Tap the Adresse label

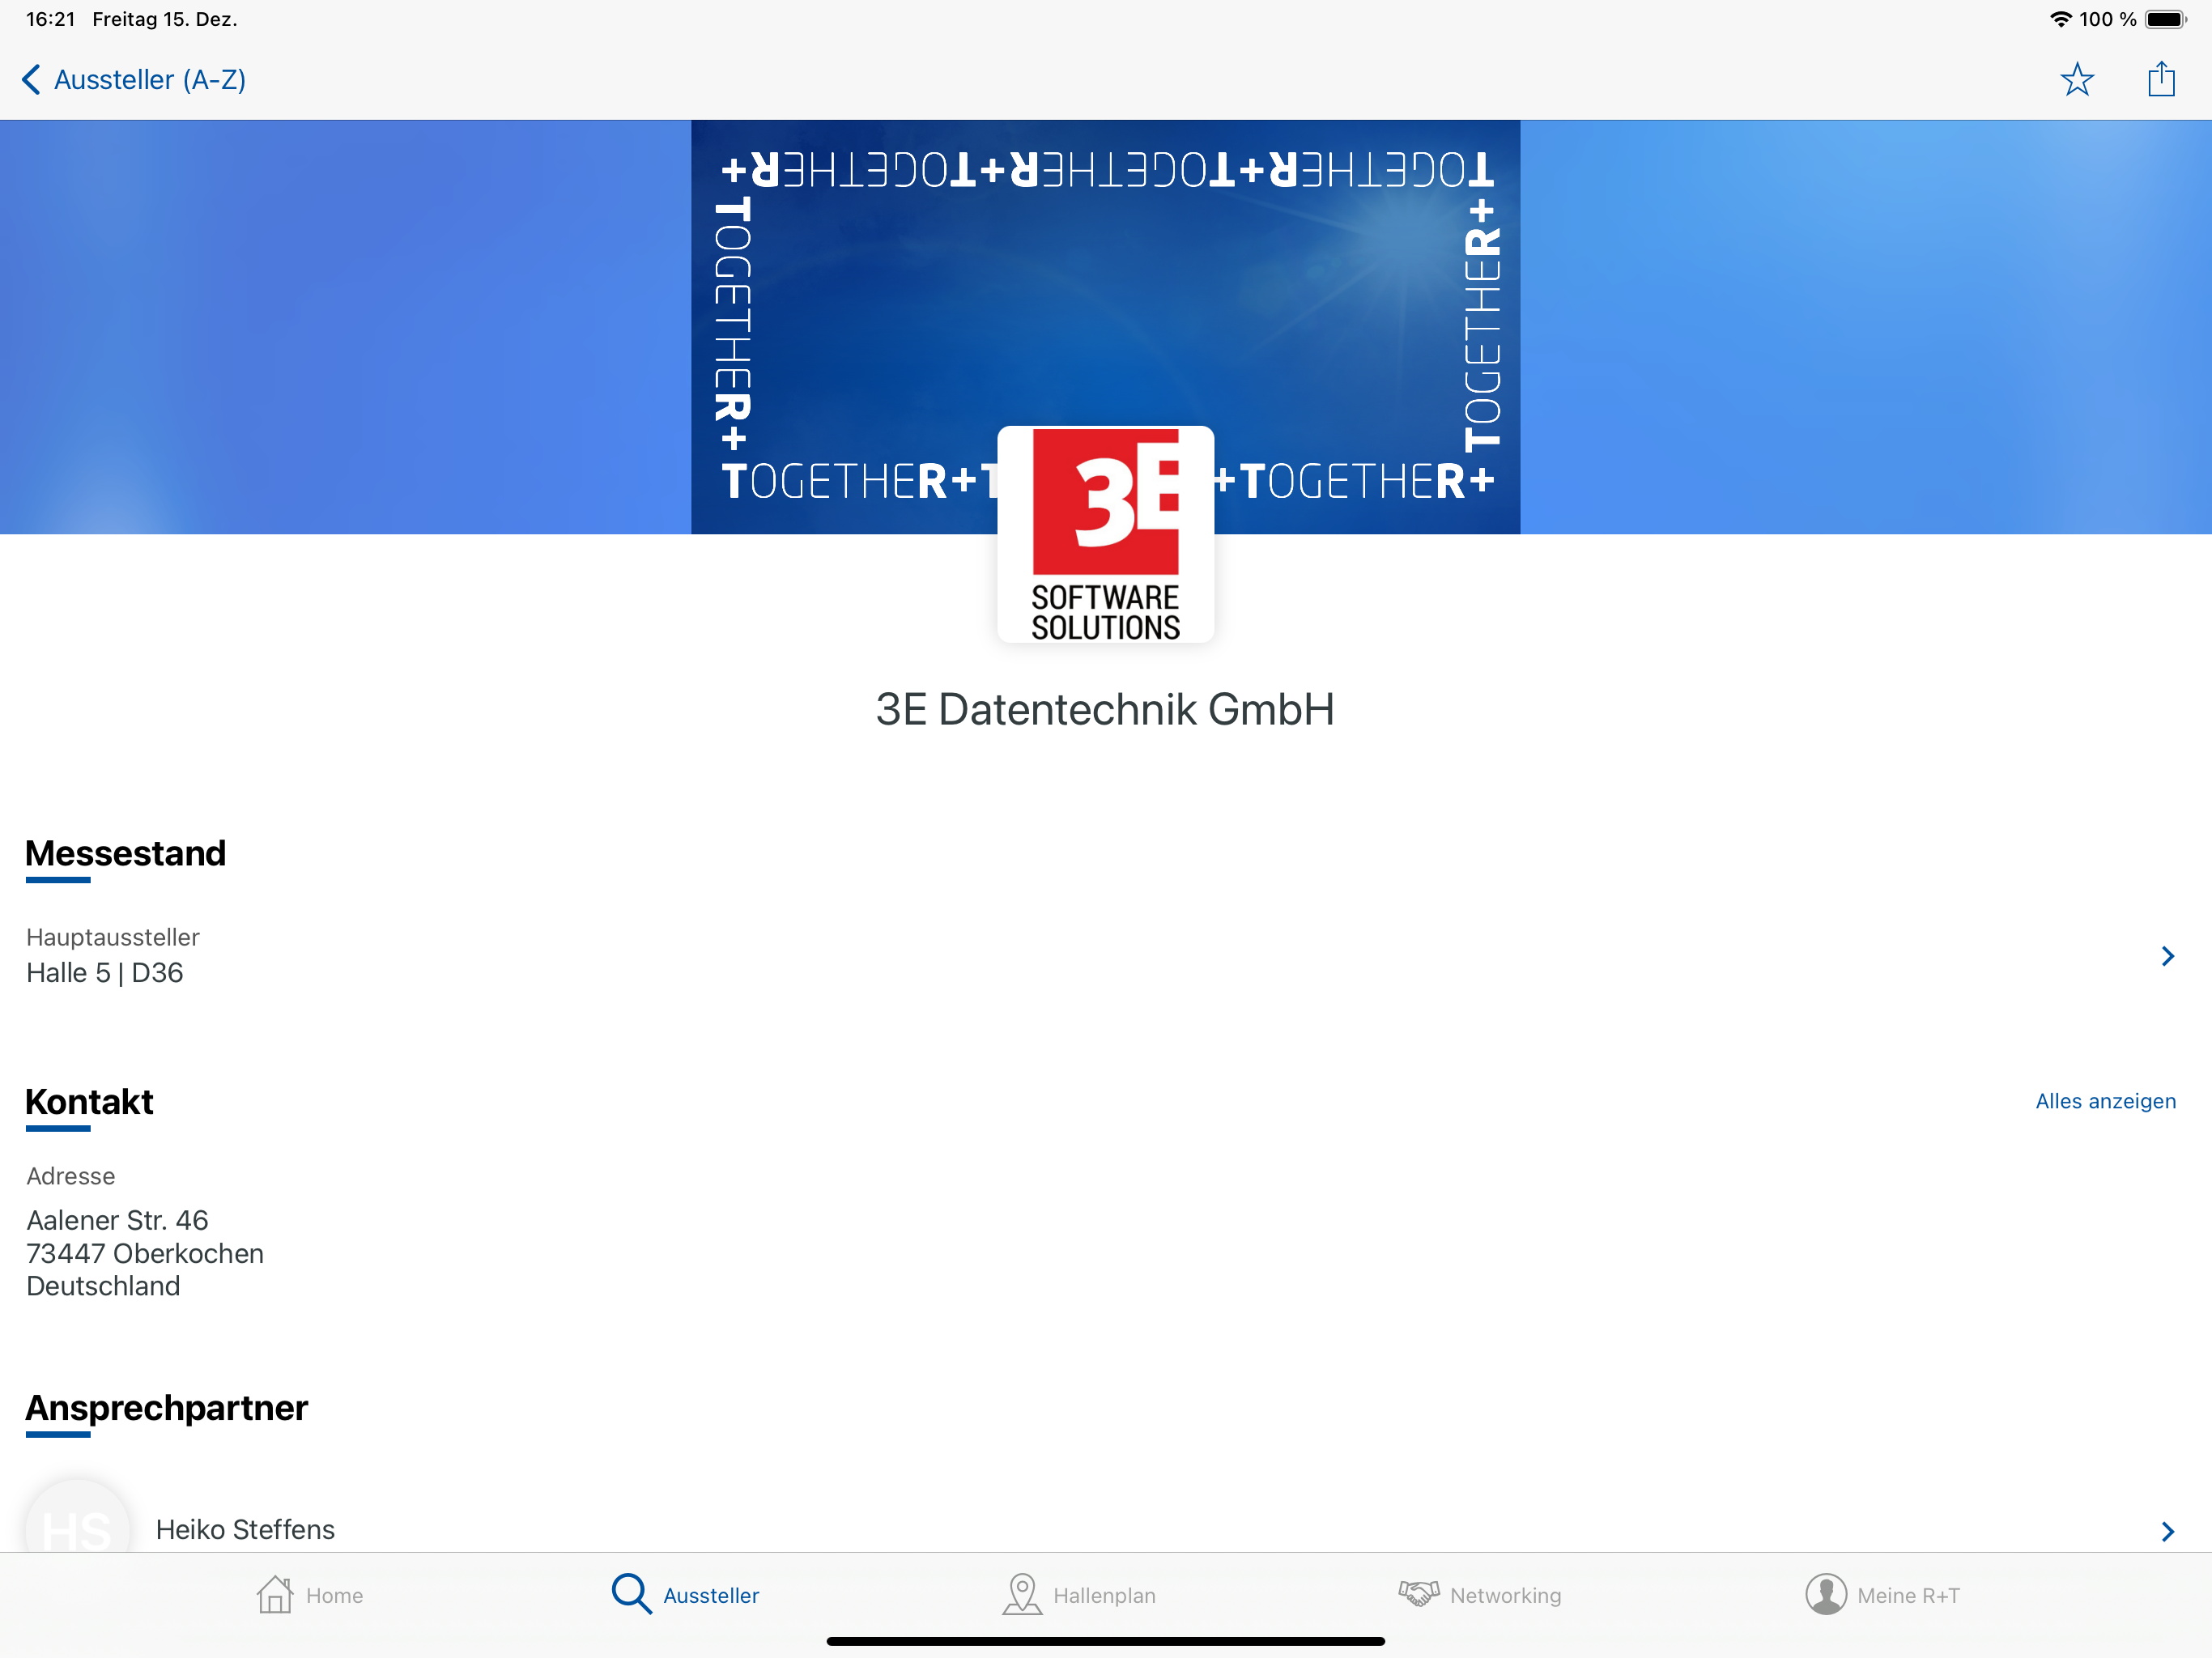70,1176
